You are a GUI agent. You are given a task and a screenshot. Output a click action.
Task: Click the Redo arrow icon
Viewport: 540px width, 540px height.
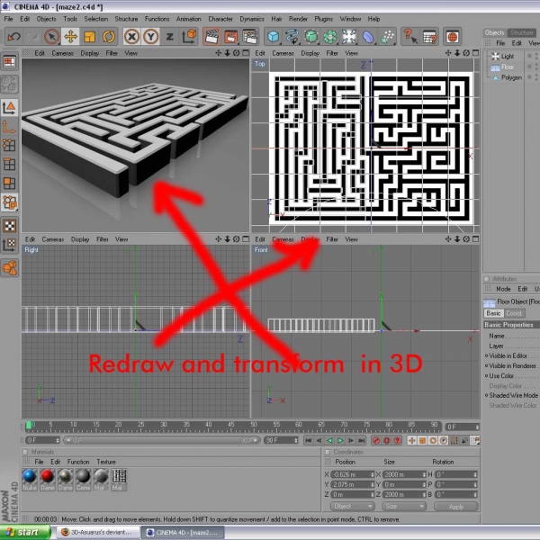click(32, 37)
